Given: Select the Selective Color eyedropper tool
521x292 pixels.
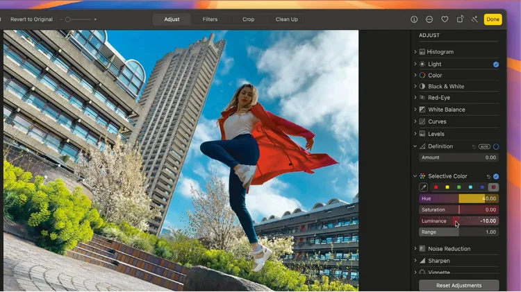Looking at the screenshot, I should 423,187.
